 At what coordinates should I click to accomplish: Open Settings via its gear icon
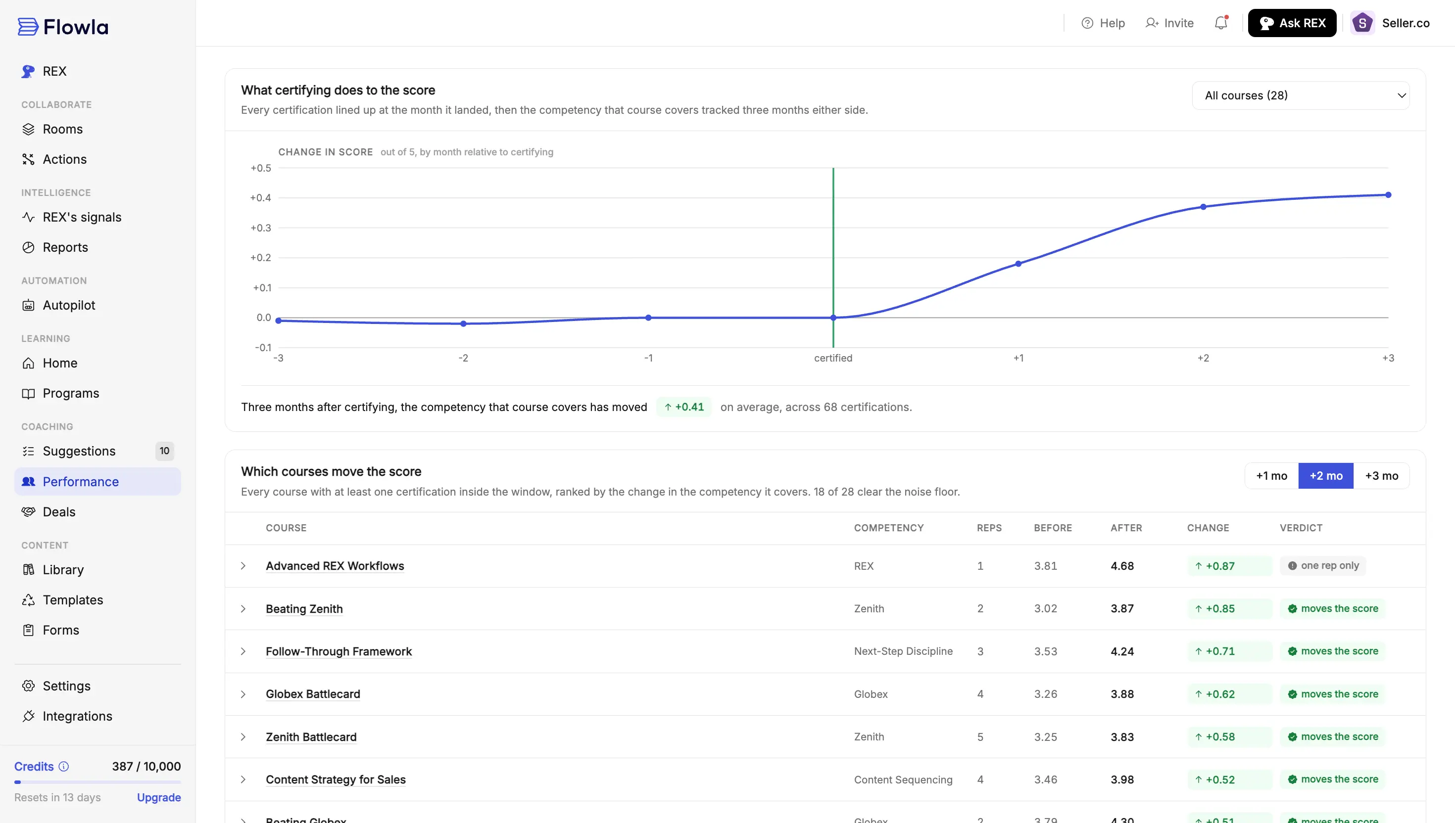[x=28, y=686]
